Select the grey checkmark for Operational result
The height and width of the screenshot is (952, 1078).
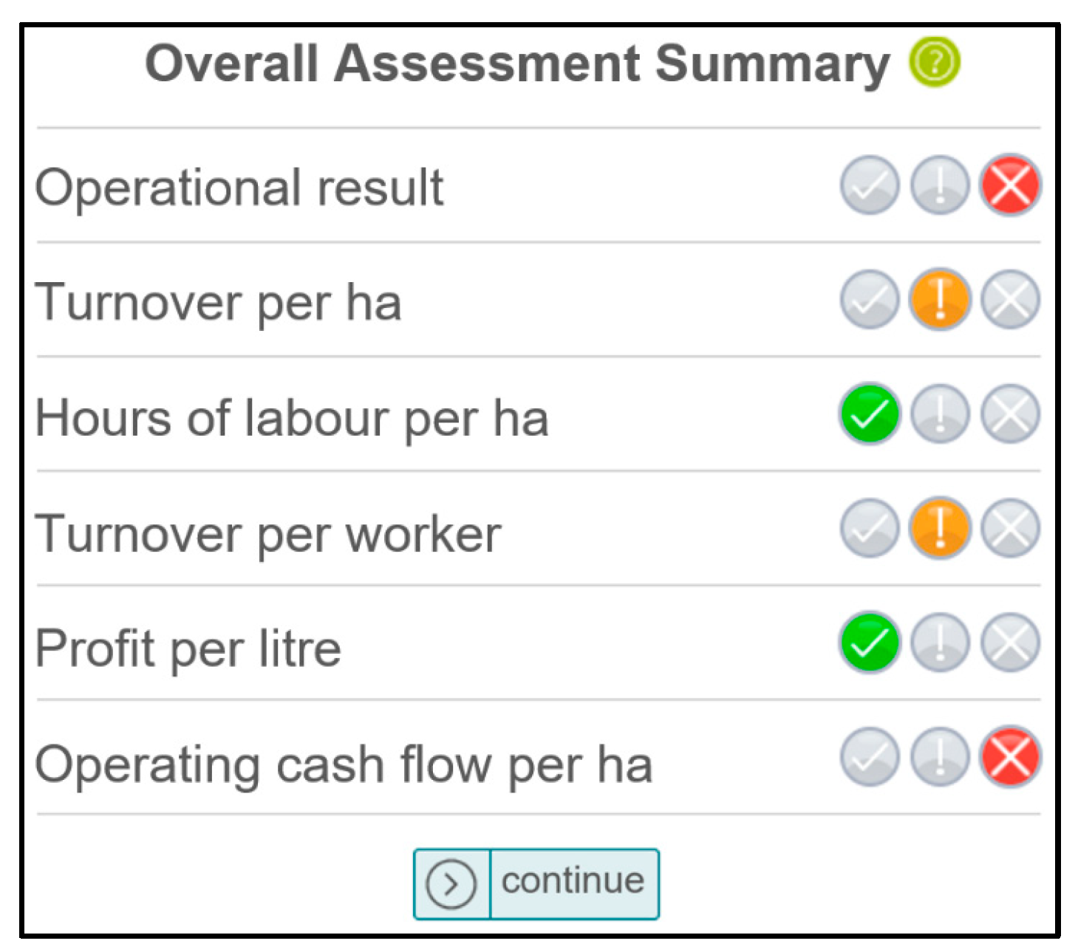coord(870,185)
